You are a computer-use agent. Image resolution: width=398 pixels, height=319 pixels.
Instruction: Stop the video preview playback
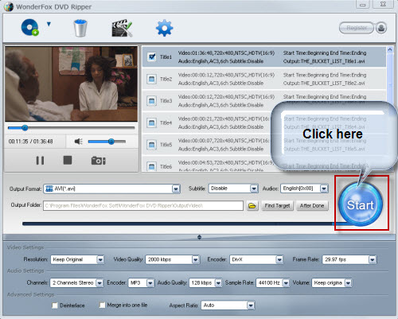click(x=68, y=160)
